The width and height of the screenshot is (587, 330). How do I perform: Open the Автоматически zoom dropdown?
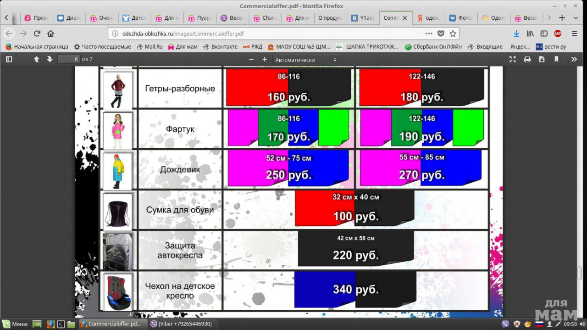(306, 60)
